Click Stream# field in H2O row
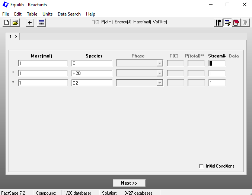Image resolution: width=252 pixels, height=195 pixels. coord(217,73)
